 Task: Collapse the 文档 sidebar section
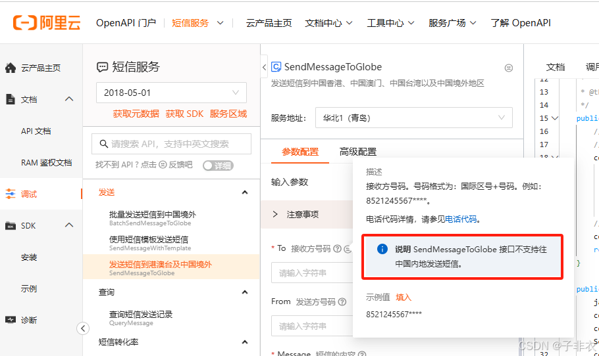[69, 99]
